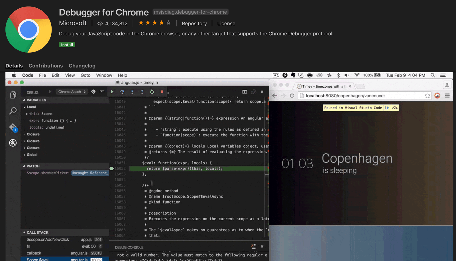Viewport: 456px width, 261px height.
Task: Split the editor with split icon
Action: pos(245,92)
